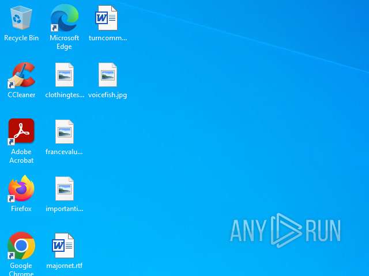Select the Microsoft Edge shortcut
Screen dimensions: 369x276
point(64,18)
